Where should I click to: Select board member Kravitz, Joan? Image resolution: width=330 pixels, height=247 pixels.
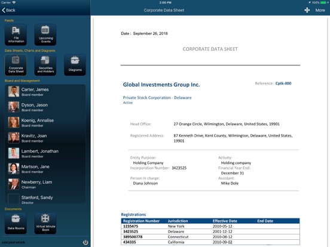pos(45,138)
